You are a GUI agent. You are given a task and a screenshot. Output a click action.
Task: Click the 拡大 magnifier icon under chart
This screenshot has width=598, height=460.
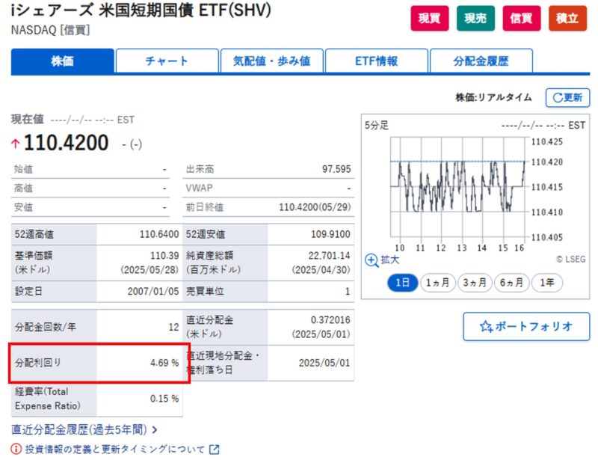point(372,260)
